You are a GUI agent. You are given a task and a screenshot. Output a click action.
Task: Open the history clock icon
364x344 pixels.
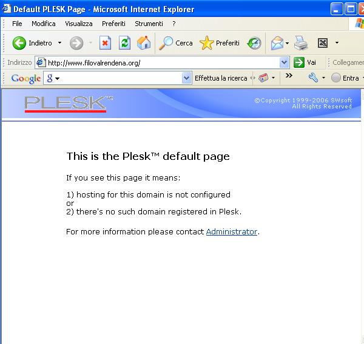[x=254, y=43]
